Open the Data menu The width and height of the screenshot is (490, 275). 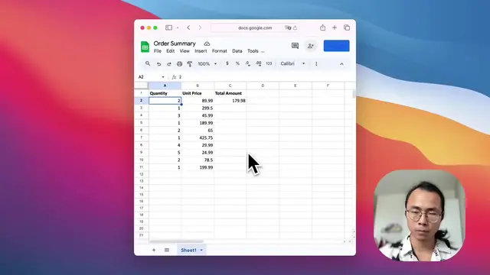coord(237,51)
